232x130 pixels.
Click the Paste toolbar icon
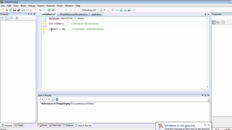pyautogui.click(x=32, y=10)
